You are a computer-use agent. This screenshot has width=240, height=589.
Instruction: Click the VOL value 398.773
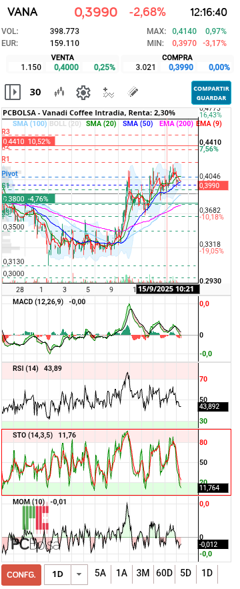(65, 31)
